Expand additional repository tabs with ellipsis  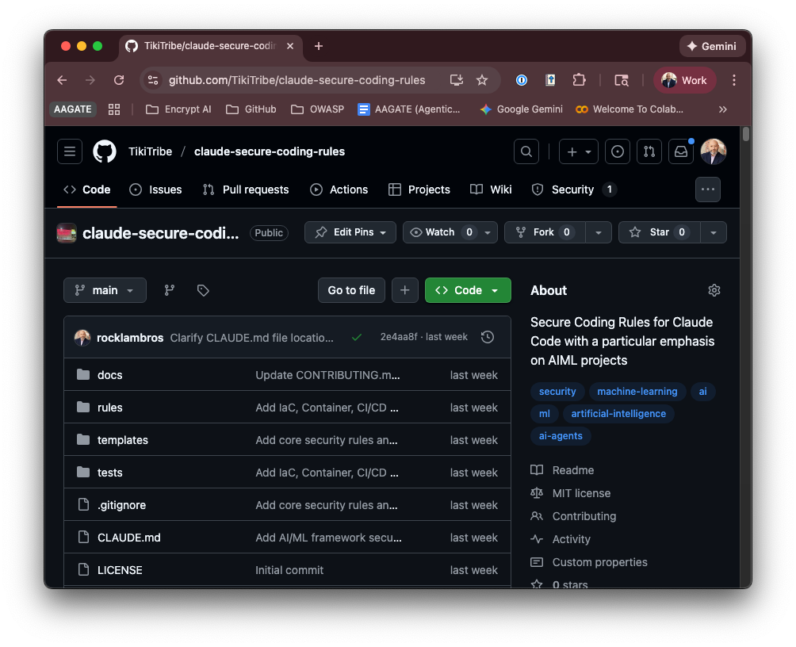[x=708, y=190]
